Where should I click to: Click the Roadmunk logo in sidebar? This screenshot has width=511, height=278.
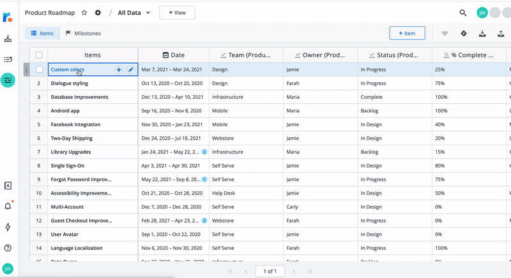point(8,17)
